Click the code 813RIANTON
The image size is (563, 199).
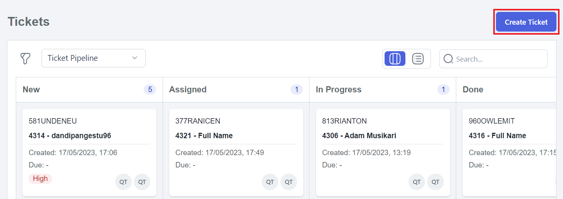pyautogui.click(x=345, y=121)
